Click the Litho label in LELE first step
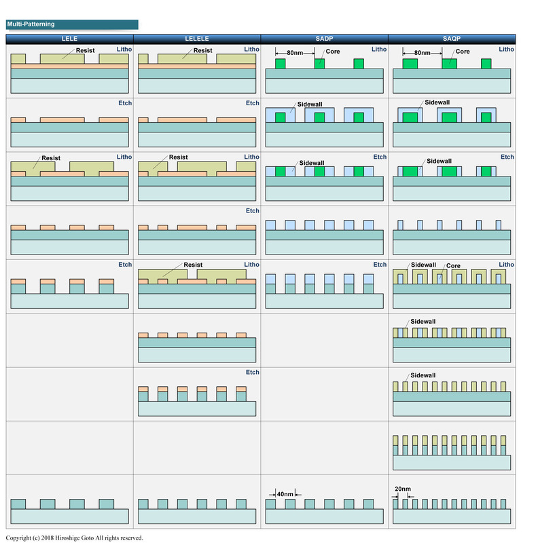Screen dimensions: 538x543 click(x=124, y=50)
